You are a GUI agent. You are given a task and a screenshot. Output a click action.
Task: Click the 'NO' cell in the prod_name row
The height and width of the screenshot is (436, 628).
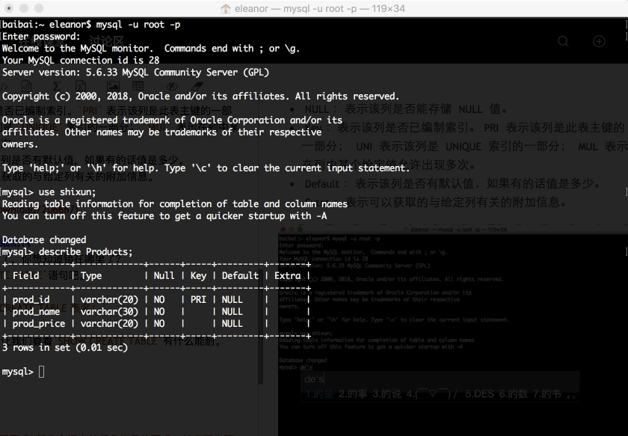click(x=159, y=312)
